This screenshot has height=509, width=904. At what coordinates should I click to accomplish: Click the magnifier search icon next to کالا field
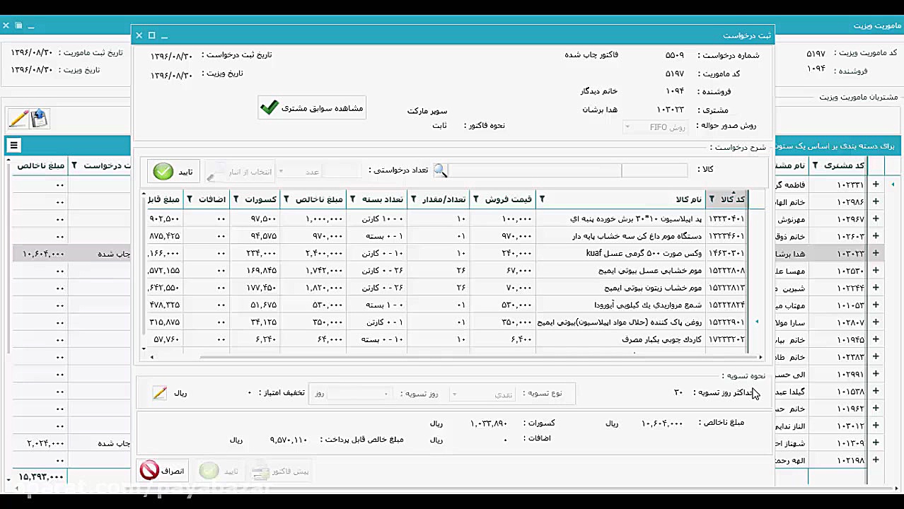coord(440,170)
